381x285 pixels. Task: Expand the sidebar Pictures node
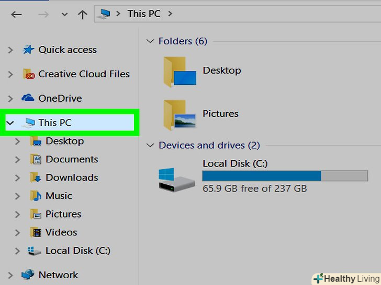[17, 215]
